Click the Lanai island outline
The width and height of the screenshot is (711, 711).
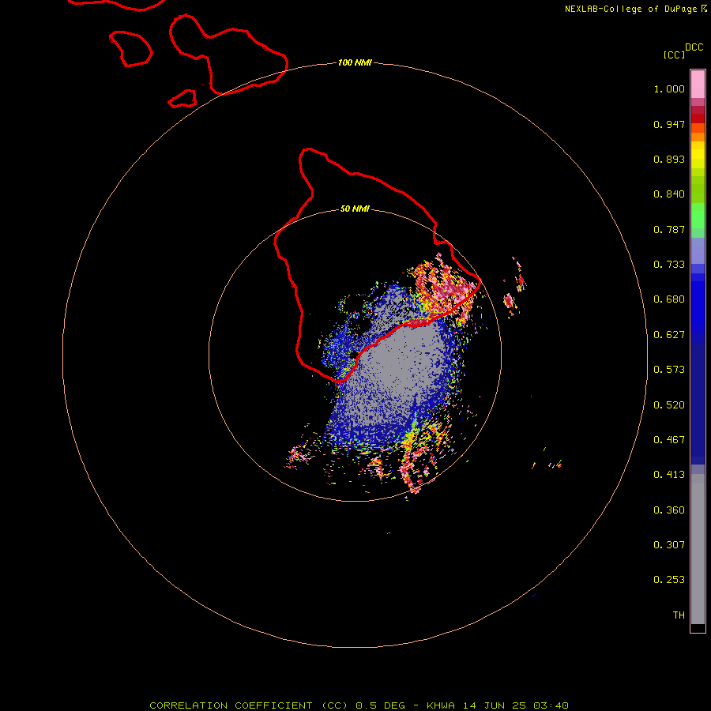[x=130, y=48]
